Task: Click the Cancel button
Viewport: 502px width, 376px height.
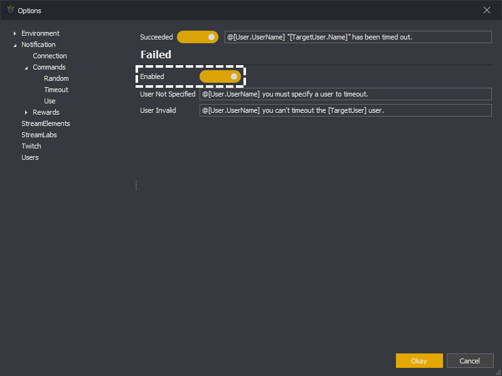Action: click(x=469, y=361)
